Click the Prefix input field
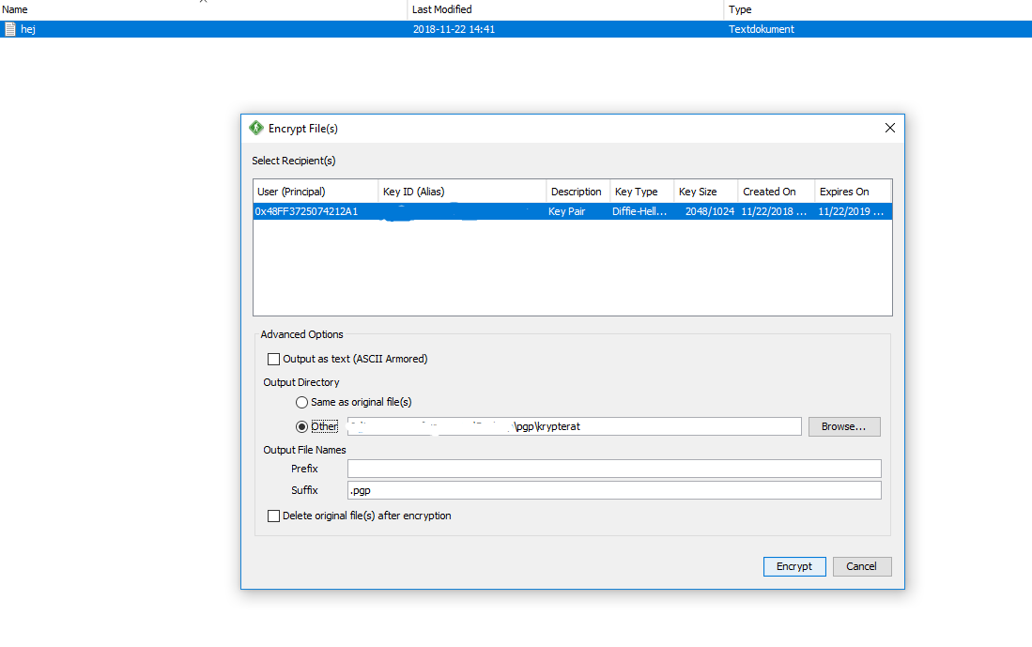This screenshot has height=647, width=1032. point(613,469)
